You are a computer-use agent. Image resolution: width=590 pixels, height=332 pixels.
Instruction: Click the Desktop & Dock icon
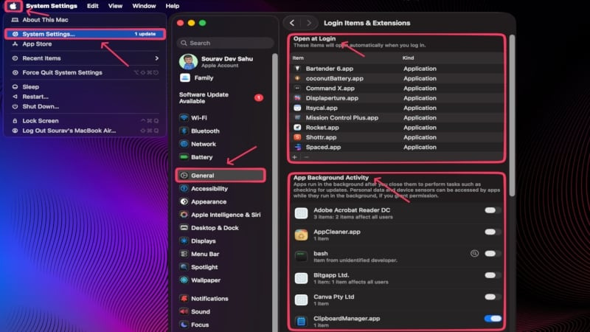(x=184, y=228)
